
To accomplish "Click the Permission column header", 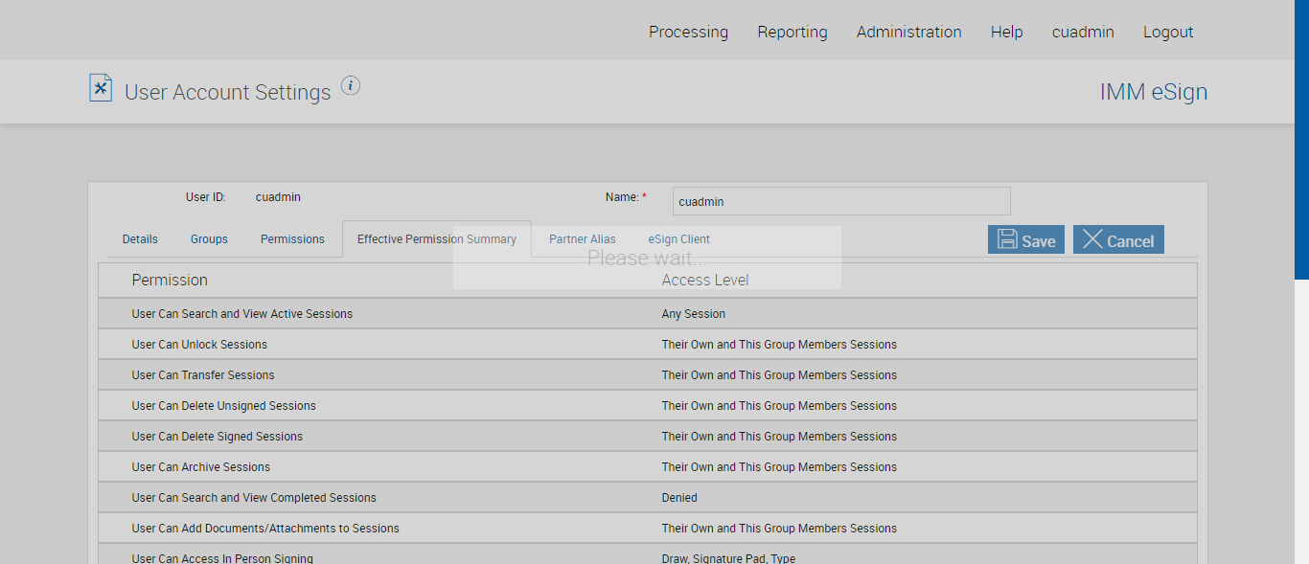I will [x=170, y=280].
